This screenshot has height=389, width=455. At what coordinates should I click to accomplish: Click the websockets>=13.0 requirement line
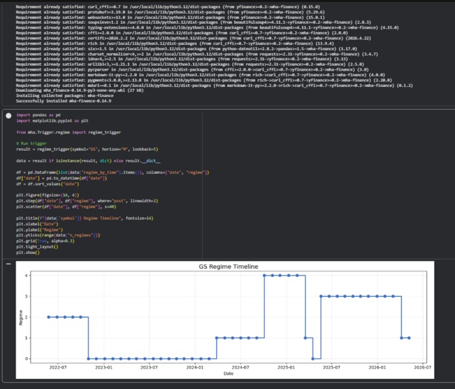click(170, 18)
